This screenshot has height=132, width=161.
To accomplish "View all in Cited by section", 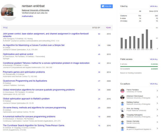I will click(154, 6).
